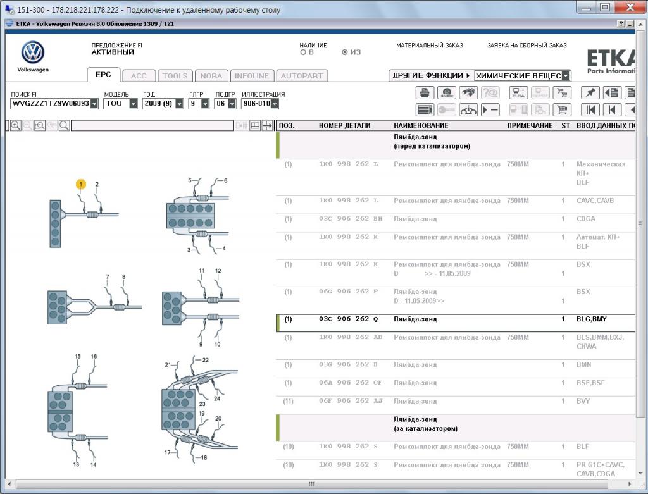Click the Volkswagen logo
This screenshot has width=648, height=494.
pos(33,52)
